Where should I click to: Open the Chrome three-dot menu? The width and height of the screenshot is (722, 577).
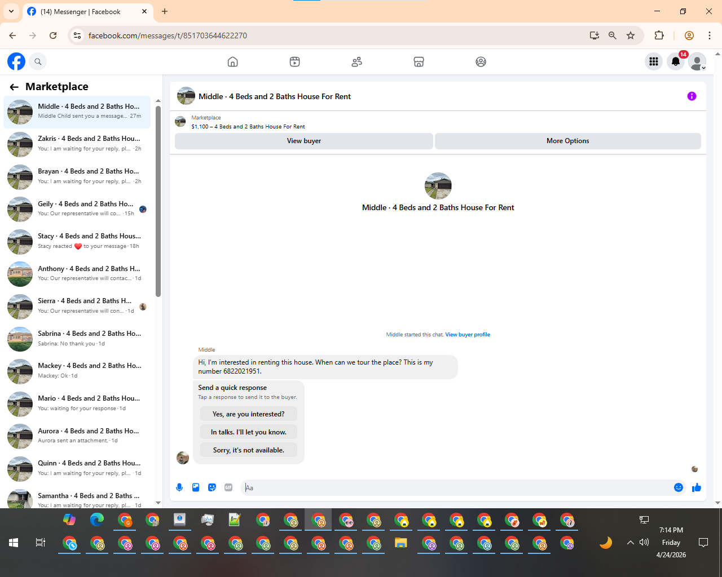coord(710,35)
